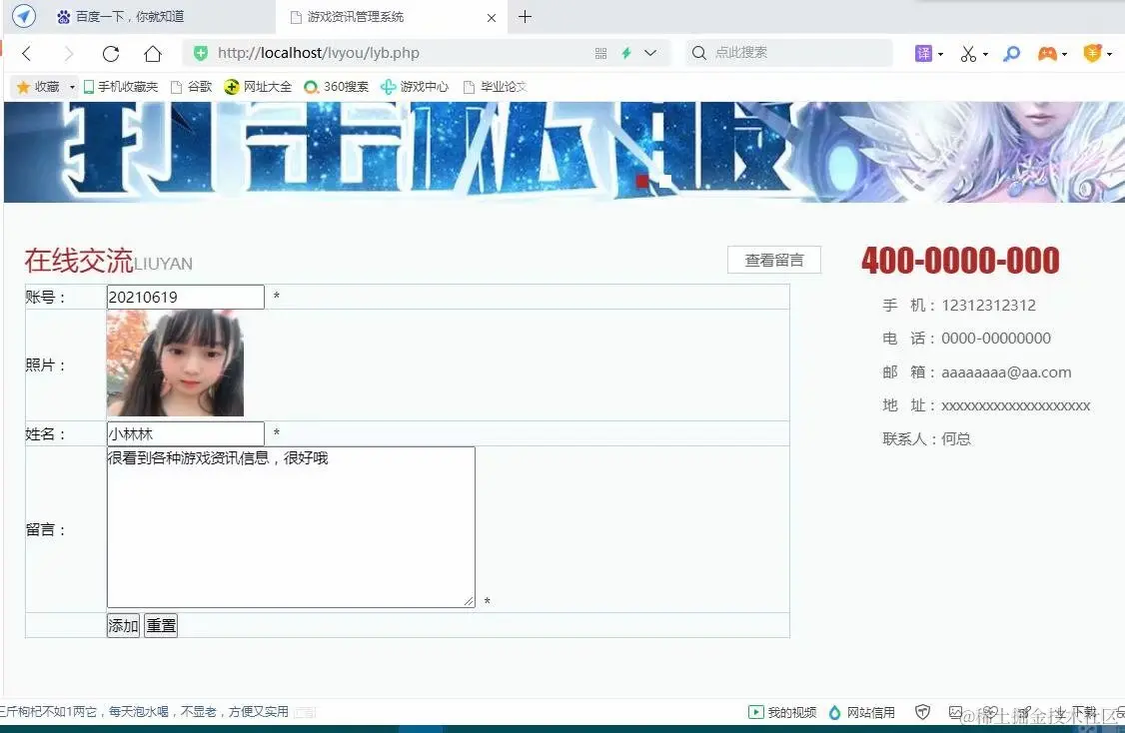This screenshot has width=1125, height=733.
Task: Click the game banner image
Action: pos(563,152)
